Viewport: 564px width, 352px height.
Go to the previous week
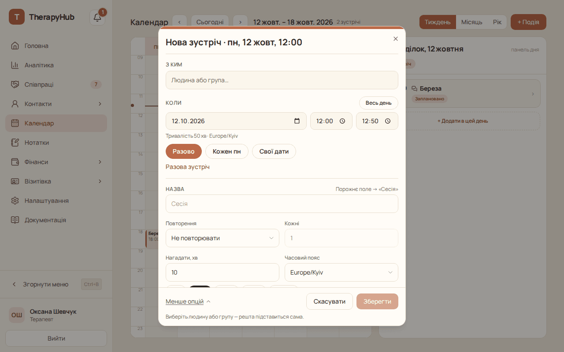point(179,22)
